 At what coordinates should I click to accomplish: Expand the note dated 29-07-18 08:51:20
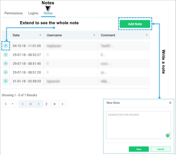click(x=5, y=72)
